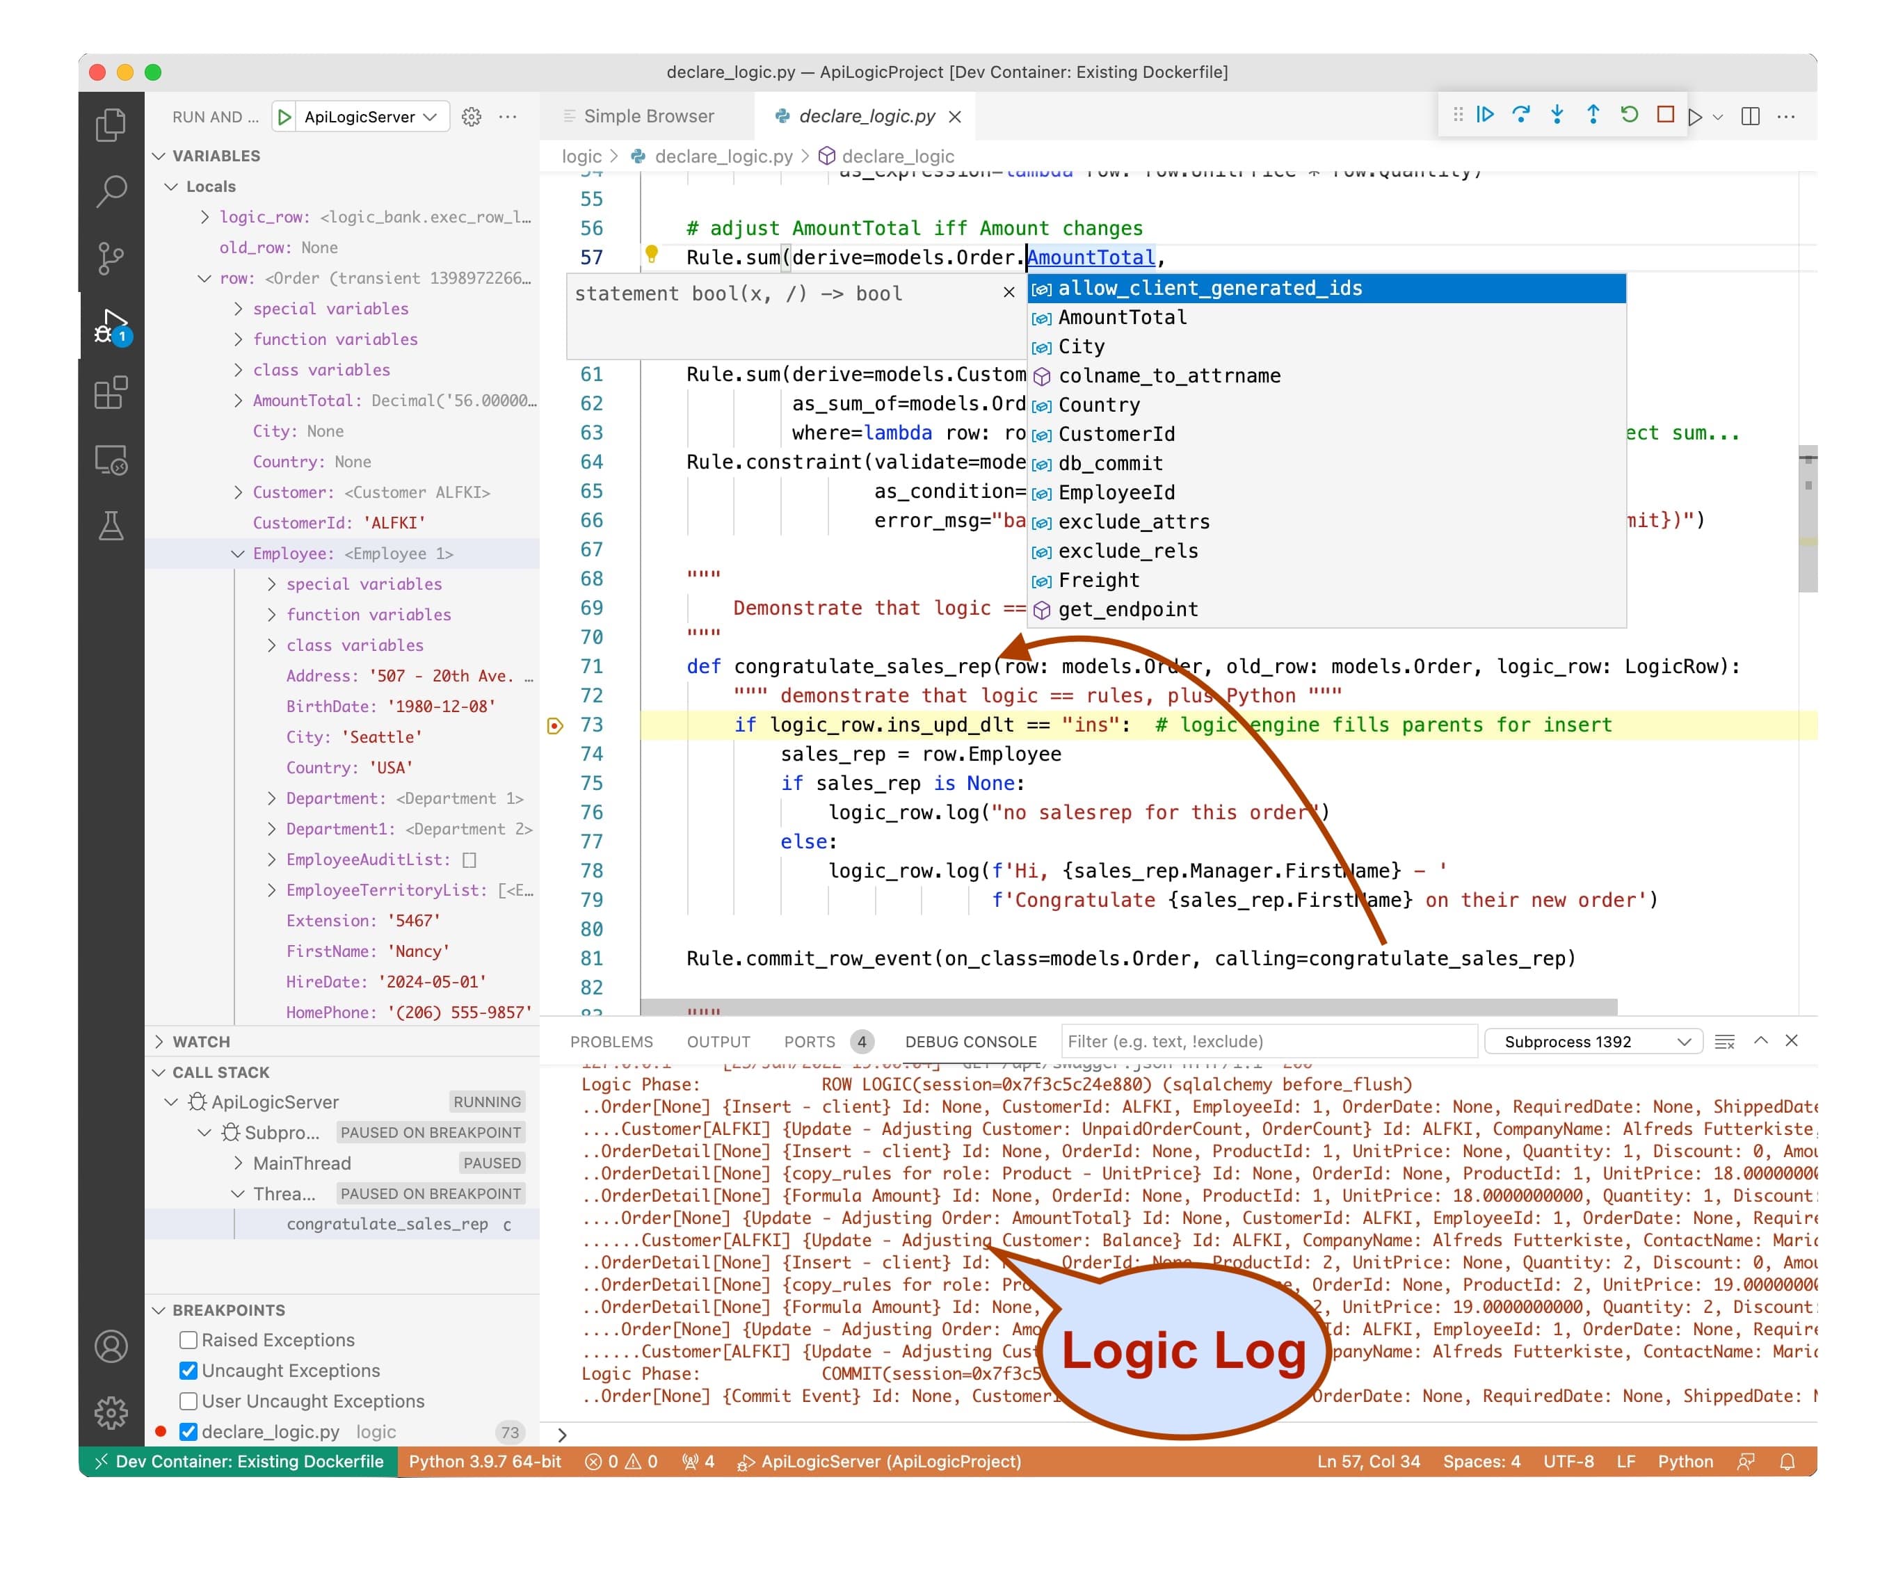Disable Uncaught Exceptions breakpoint
This screenshot has height=1580, width=1896.
click(188, 1371)
